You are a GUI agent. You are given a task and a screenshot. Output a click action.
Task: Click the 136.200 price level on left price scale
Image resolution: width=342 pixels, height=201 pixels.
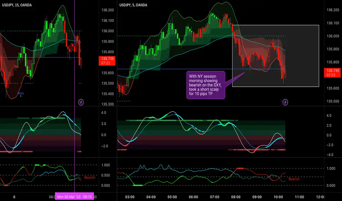pyautogui.click(x=108, y=10)
